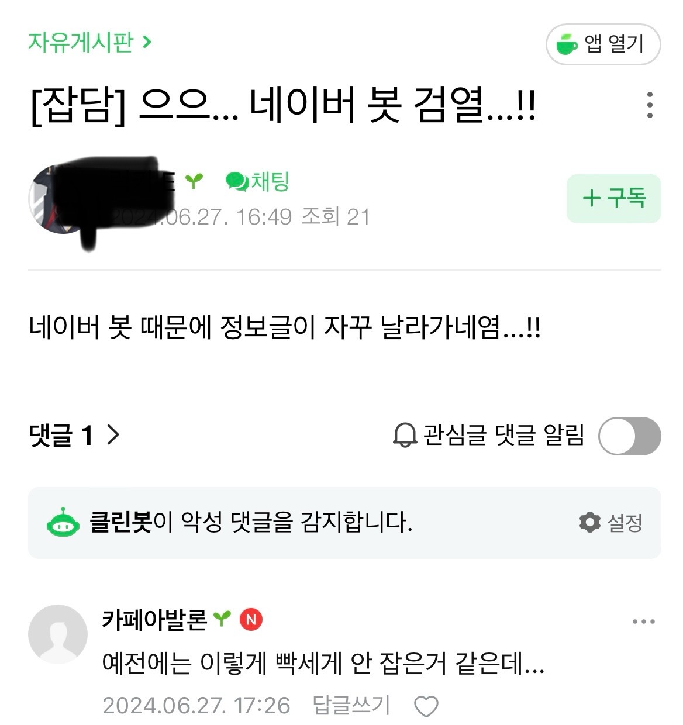Click the 앱 열기 button
683x725 pixels.
tap(603, 44)
